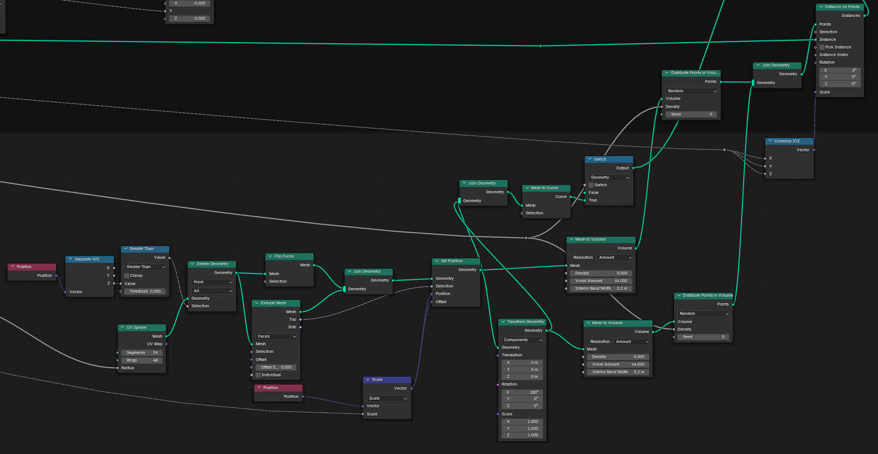The image size is (878, 454).
Task: Collapse the Delete Geometry node
Action: (192, 264)
